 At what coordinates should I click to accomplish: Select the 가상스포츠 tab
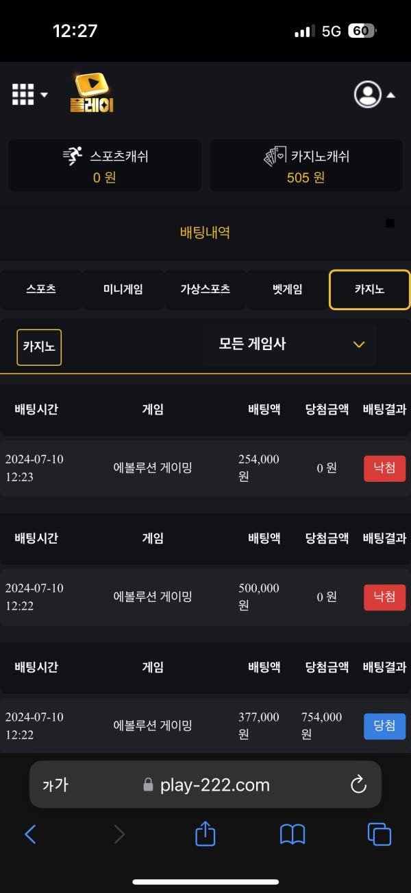pyautogui.click(x=205, y=290)
